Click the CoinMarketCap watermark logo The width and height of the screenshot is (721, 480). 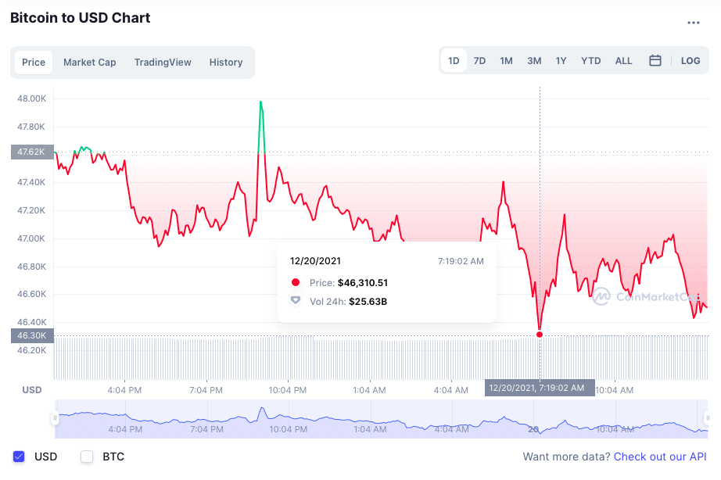(647, 297)
